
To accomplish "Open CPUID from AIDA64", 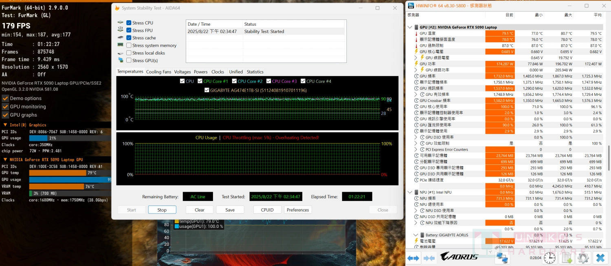I will [x=267, y=210].
